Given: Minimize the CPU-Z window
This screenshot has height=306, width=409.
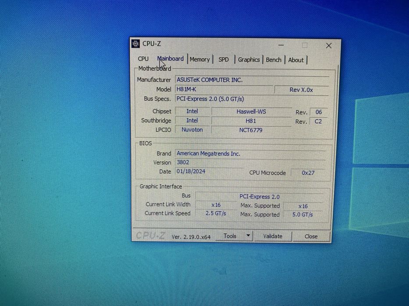Looking at the screenshot, I should [281, 45].
